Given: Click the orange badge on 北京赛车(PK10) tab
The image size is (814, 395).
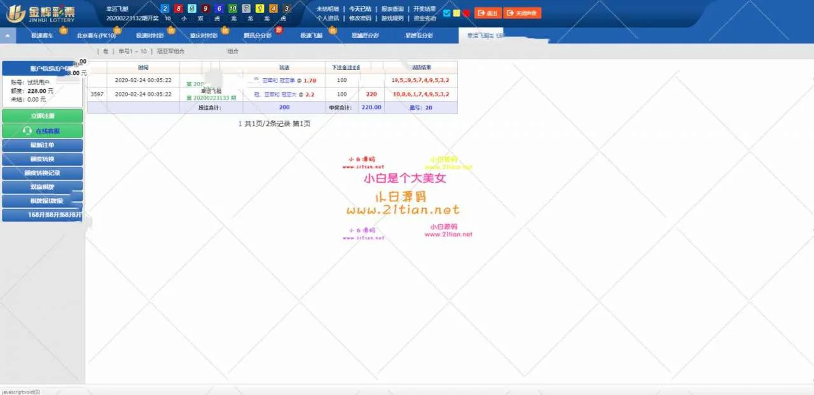Looking at the screenshot, I should coord(118,30).
